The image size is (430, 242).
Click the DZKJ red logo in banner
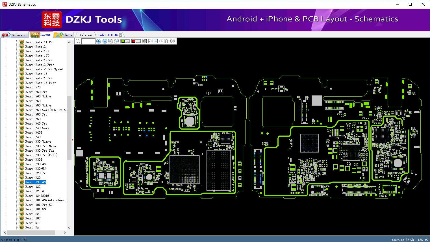51,20
